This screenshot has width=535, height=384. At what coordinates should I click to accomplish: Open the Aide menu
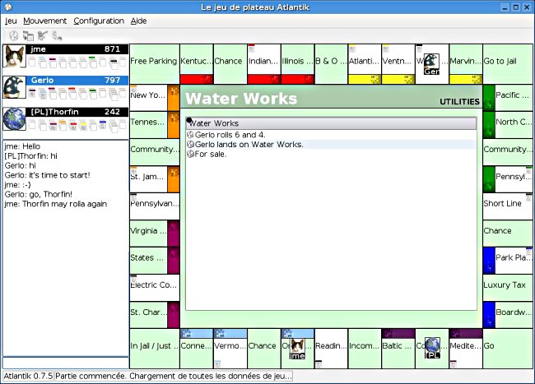(139, 21)
